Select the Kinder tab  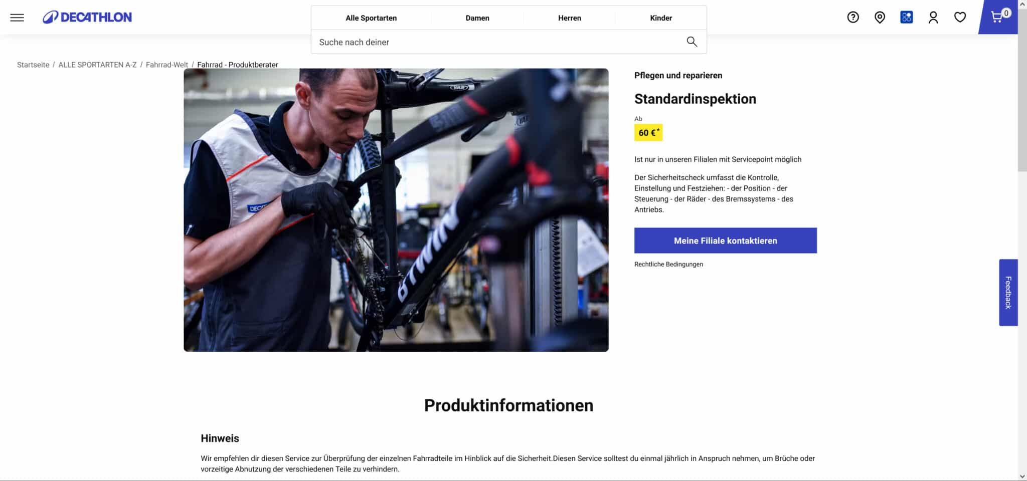(661, 18)
